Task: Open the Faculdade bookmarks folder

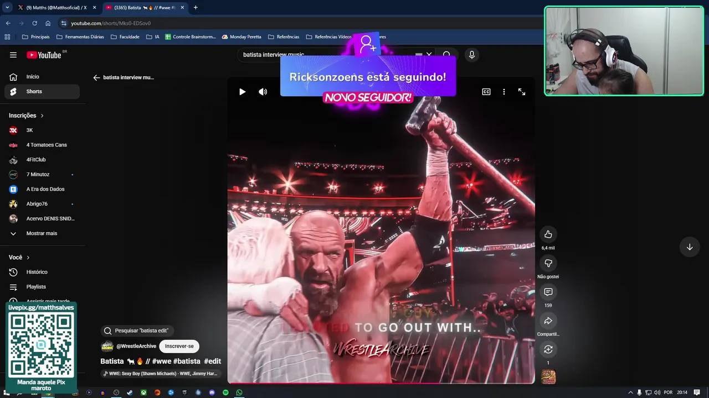Action: click(x=125, y=36)
